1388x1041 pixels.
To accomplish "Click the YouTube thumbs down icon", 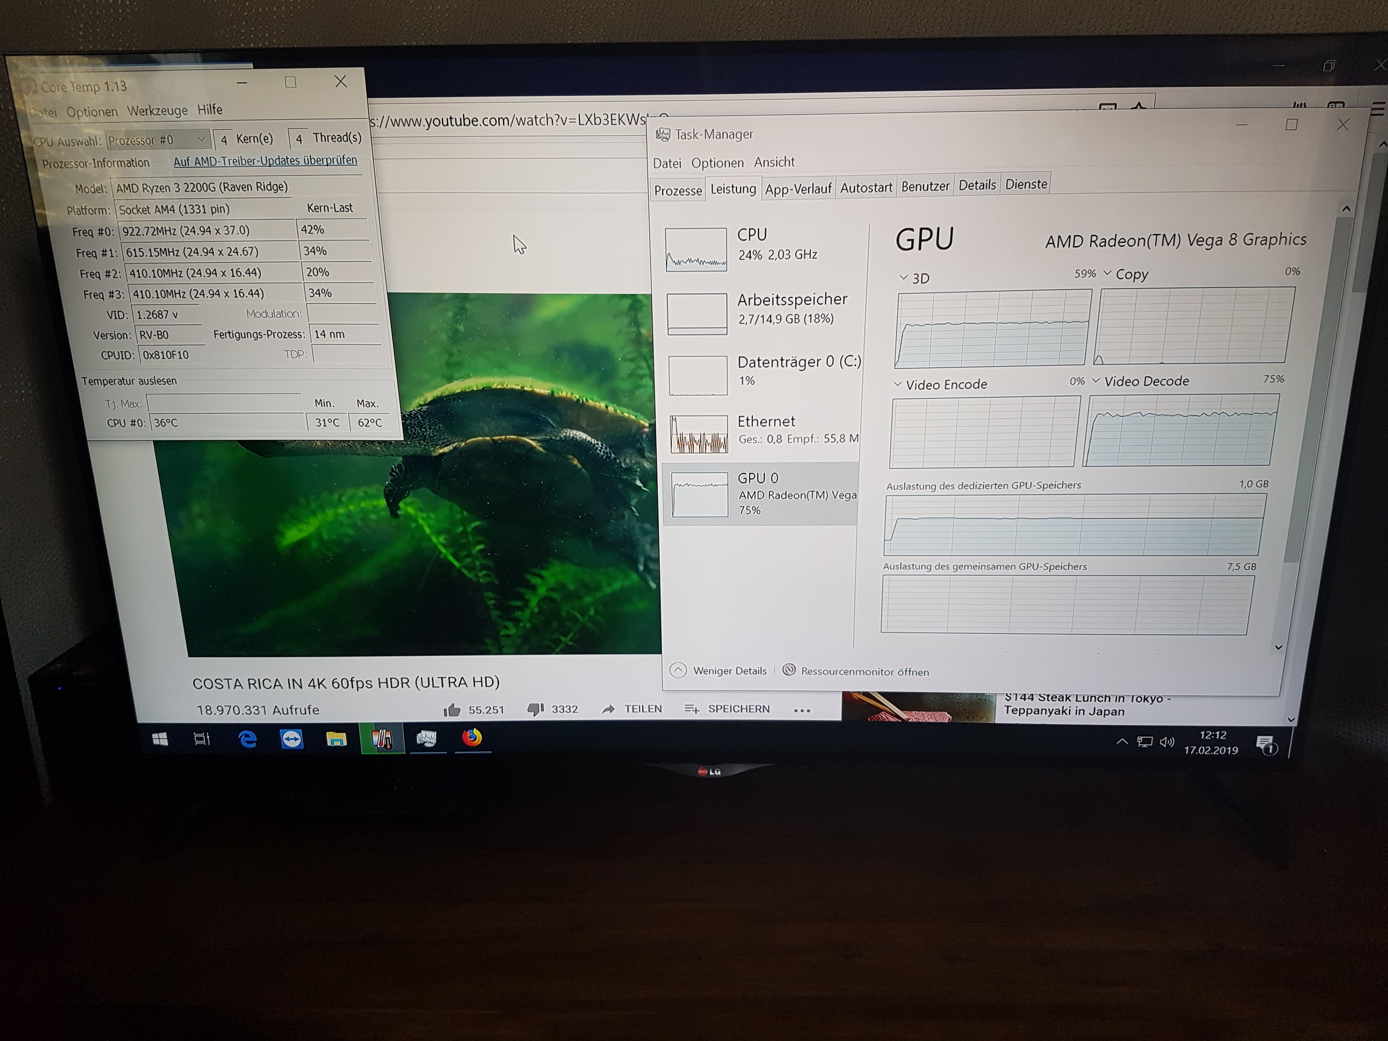I will pos(535,709).
